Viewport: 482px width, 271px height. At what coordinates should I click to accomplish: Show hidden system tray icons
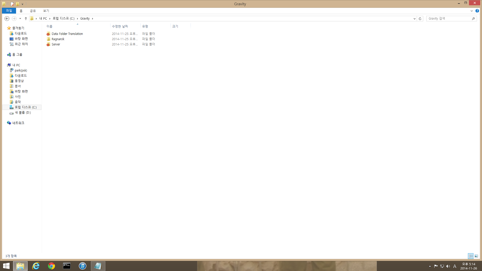(x=430, y=266)
